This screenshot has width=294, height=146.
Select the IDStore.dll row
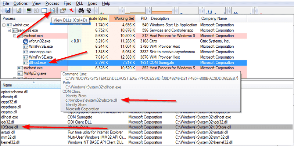coord(146,127)
